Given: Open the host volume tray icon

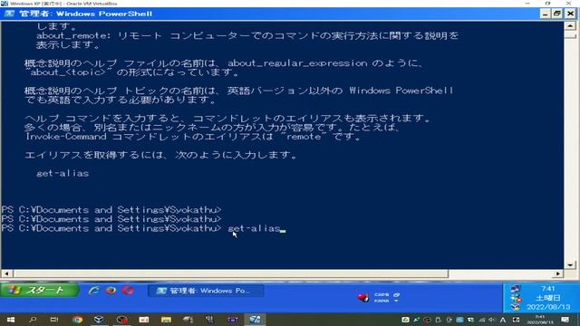Looking at the screenshot, I should pyautogui.click(x=491, y=320).
